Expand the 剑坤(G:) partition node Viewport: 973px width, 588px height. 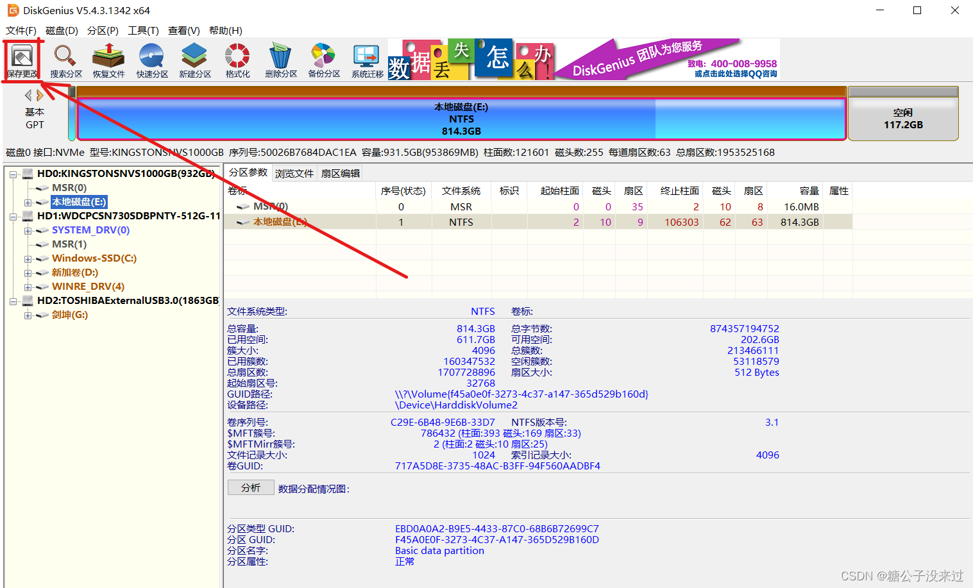[x=29, y=315]
